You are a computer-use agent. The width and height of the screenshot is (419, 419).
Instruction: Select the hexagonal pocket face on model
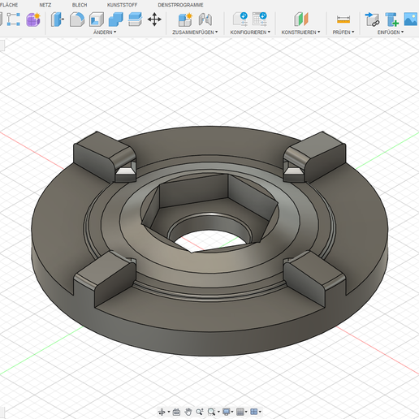(193, 191)
